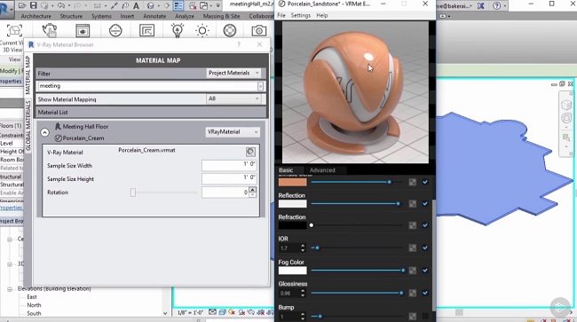Screen dimensions: 577x322
Task: Collapse the Meeting Hall Floor material entry
Action: tap(44, 132)
